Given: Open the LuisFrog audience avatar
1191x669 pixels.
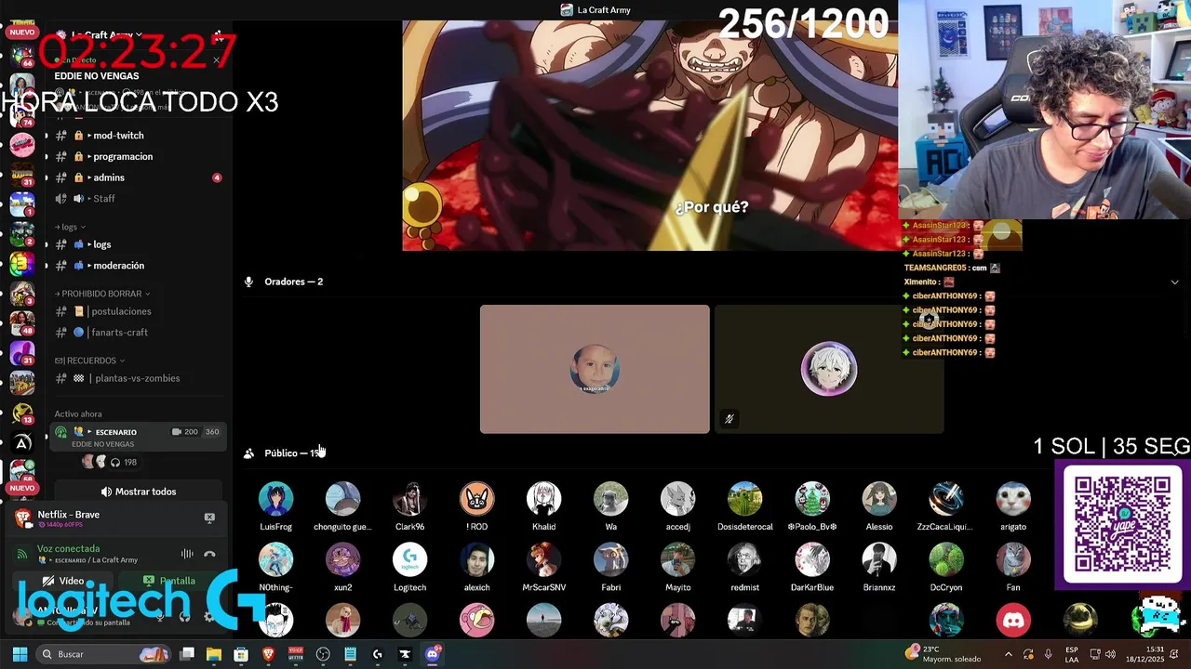Looking at the screenshot, I should 275,499.
